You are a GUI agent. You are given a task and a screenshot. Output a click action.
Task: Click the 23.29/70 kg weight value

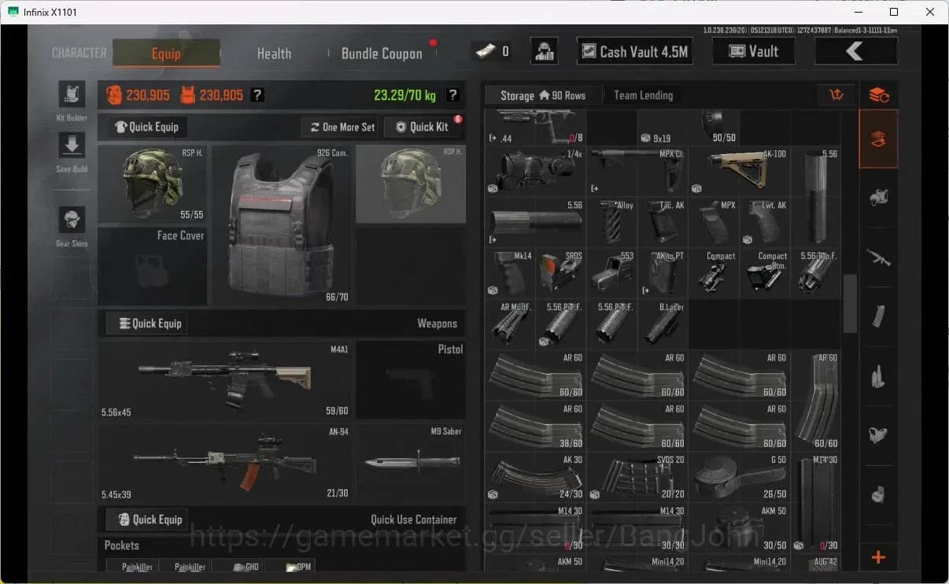(404, 95)
